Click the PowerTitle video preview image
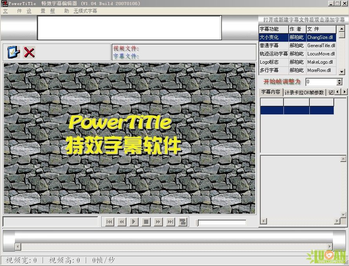 pyautogui.click(x=130, y=138)
